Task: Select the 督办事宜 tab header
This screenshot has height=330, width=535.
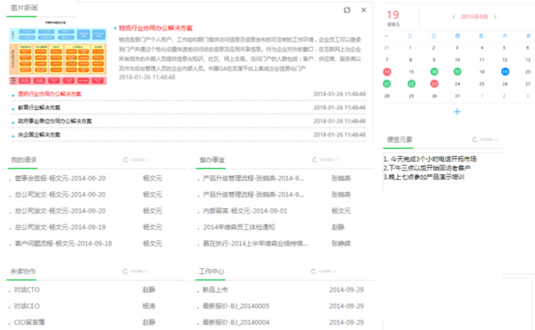Action: coord(212,160)
